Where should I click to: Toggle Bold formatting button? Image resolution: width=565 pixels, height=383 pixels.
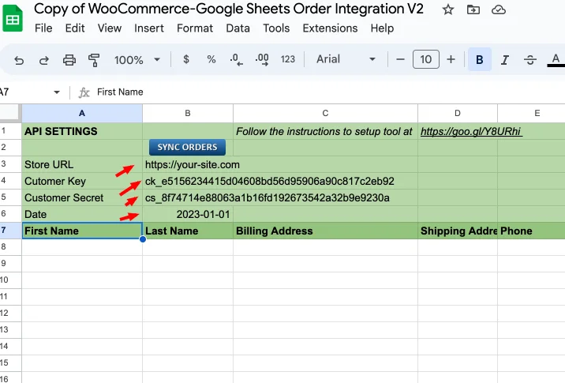[480, 59]
